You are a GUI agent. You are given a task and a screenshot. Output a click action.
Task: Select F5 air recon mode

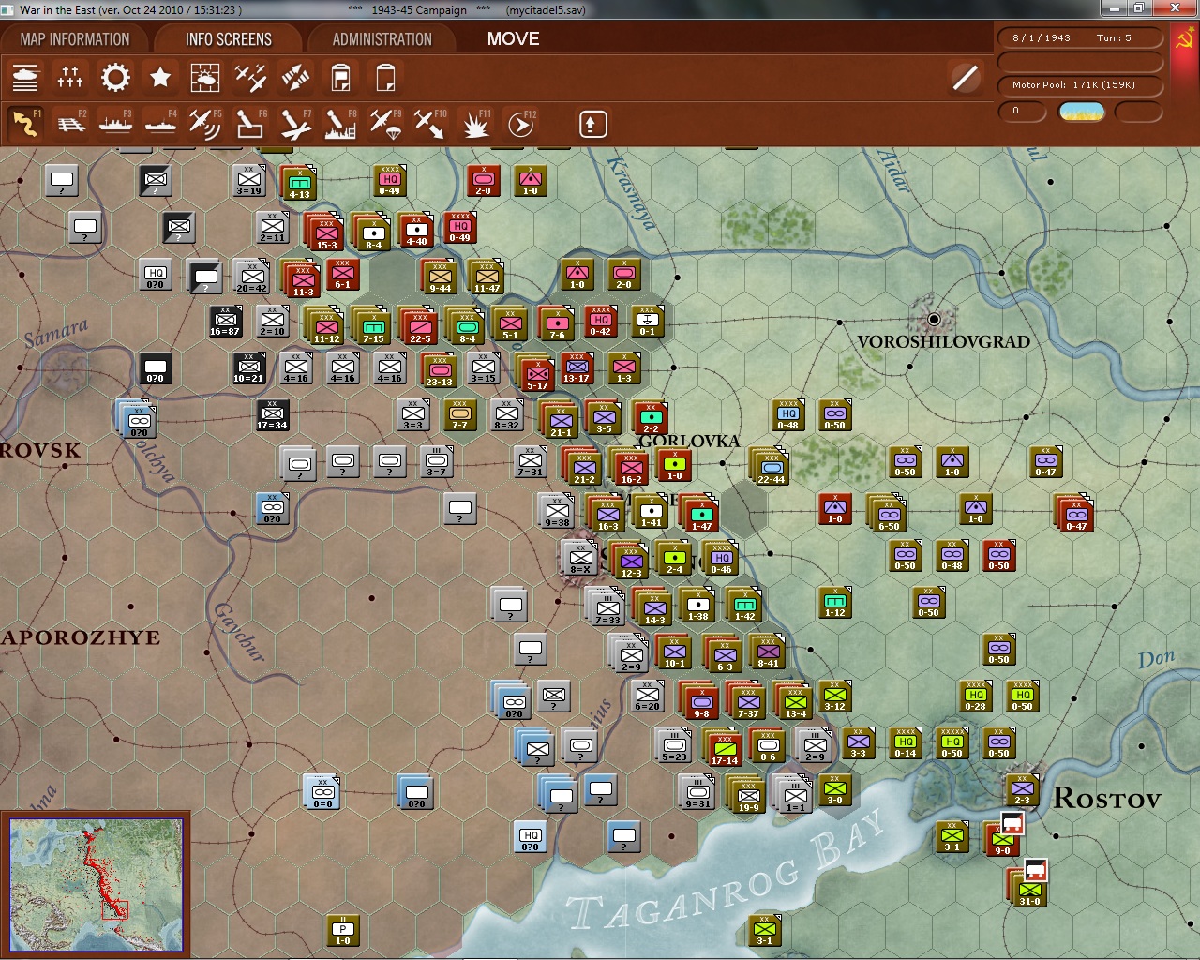205,124
